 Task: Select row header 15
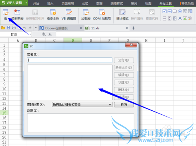coord(4,113)
